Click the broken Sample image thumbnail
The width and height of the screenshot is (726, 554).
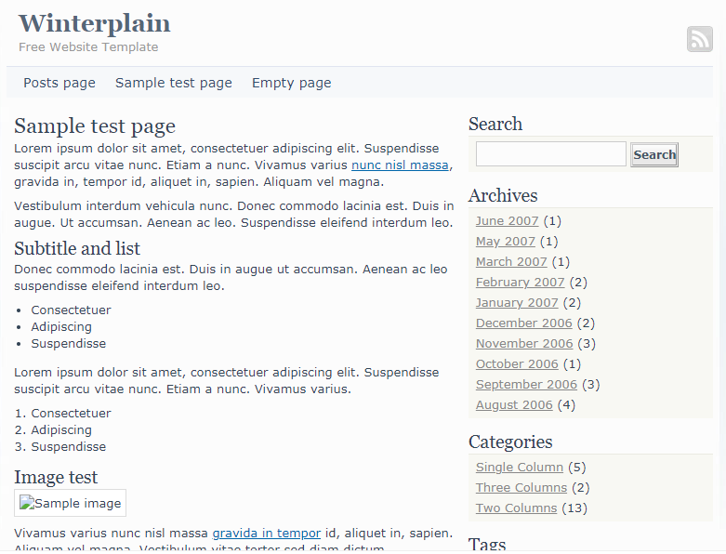[x=71, y=504]
